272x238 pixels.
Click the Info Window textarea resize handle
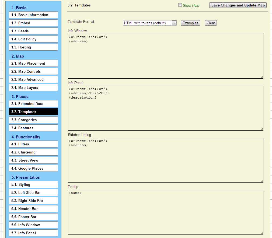tap(262, 77)
